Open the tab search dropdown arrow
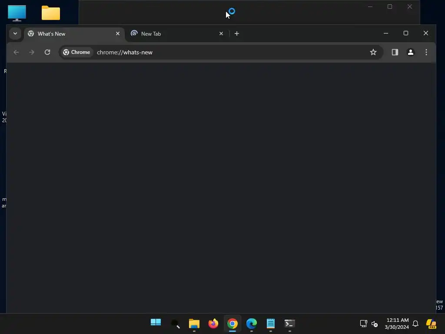The height and width of the screenshot is (334, 445). 15,33
